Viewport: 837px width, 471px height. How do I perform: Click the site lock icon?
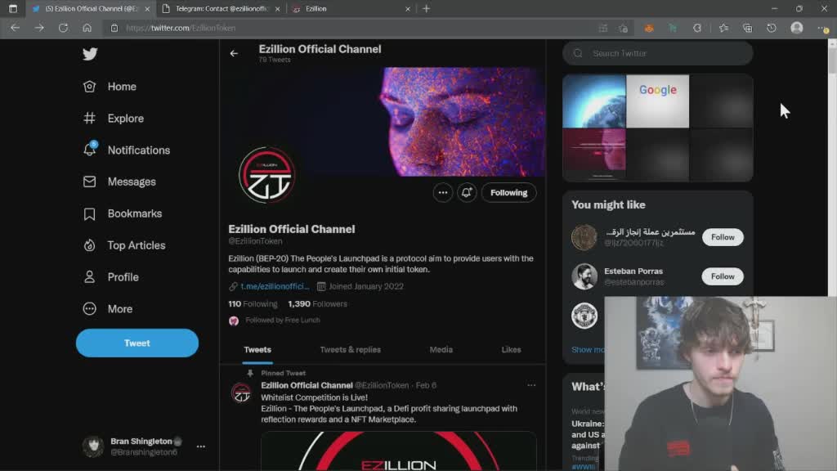114,28
